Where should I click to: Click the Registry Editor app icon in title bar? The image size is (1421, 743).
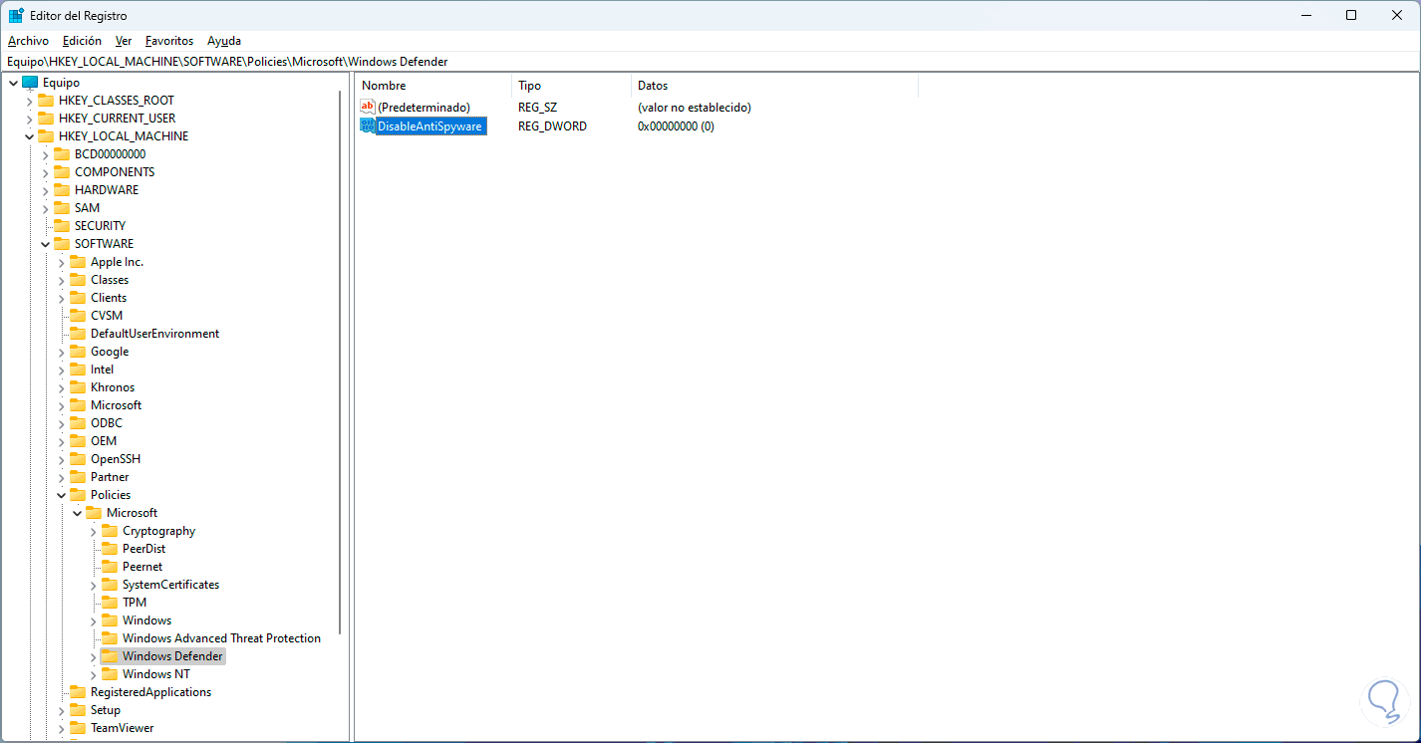tap(16, 15)
